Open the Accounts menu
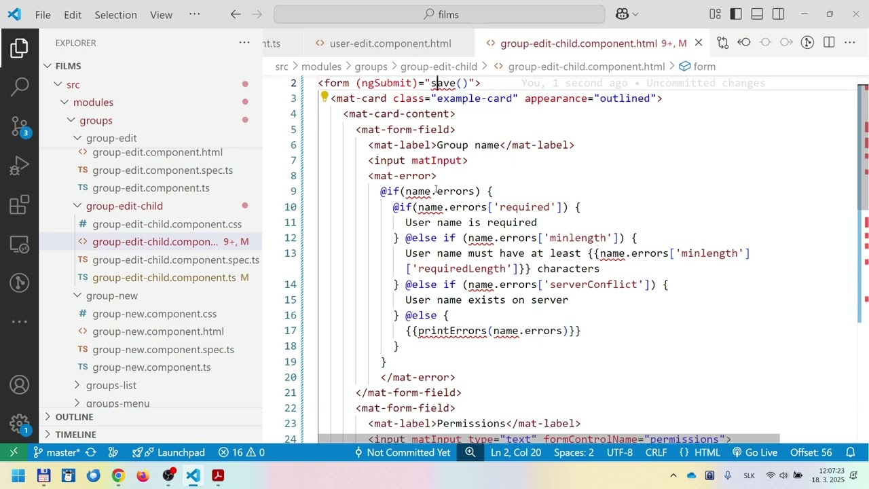Image resolution: width=869 pixels, height=489 pixels. coord(20,385)
